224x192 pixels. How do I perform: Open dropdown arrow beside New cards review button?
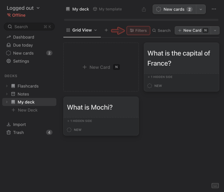(x=201, y=9)
